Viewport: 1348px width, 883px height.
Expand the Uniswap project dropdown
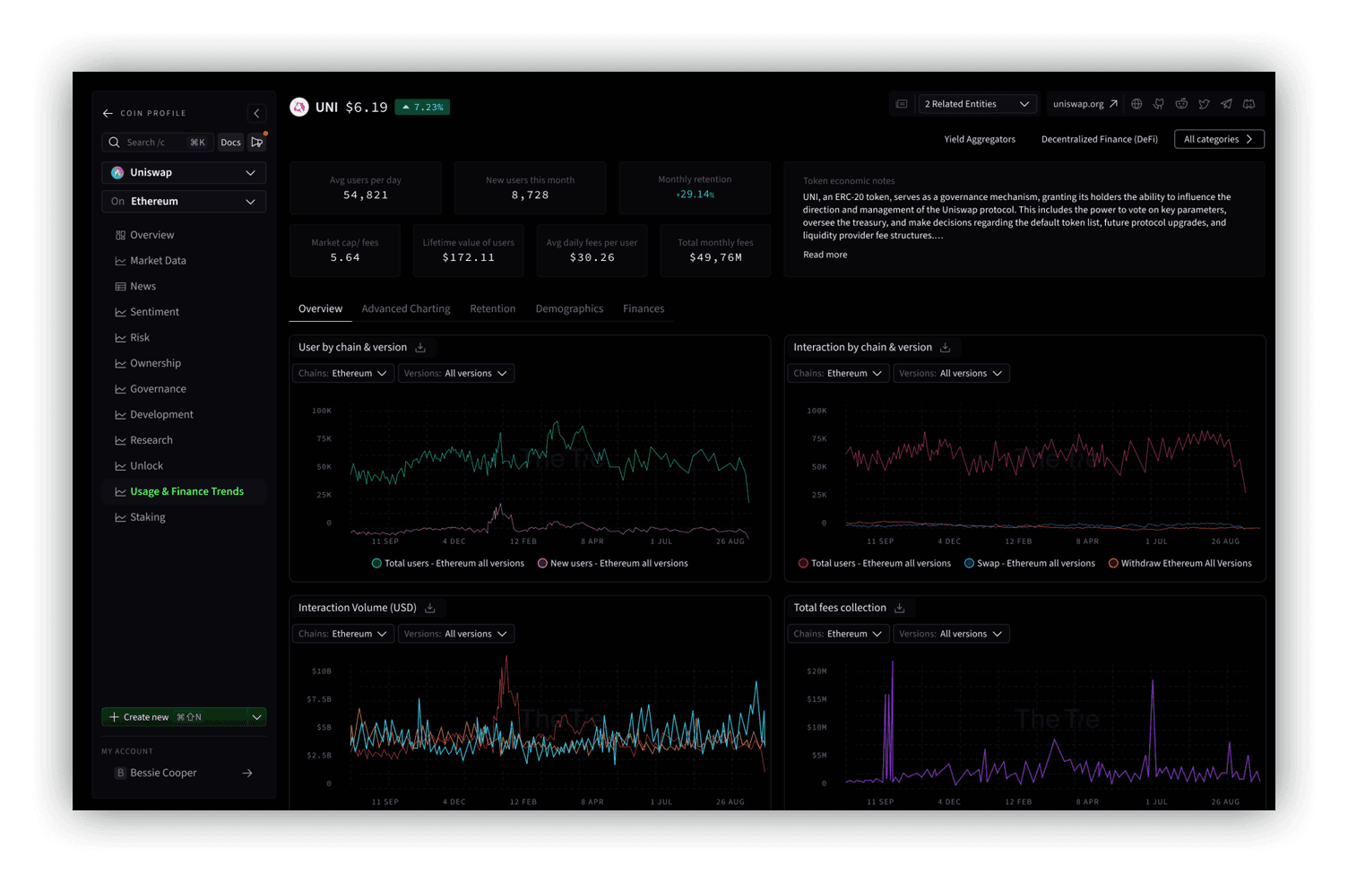point(184,173)
